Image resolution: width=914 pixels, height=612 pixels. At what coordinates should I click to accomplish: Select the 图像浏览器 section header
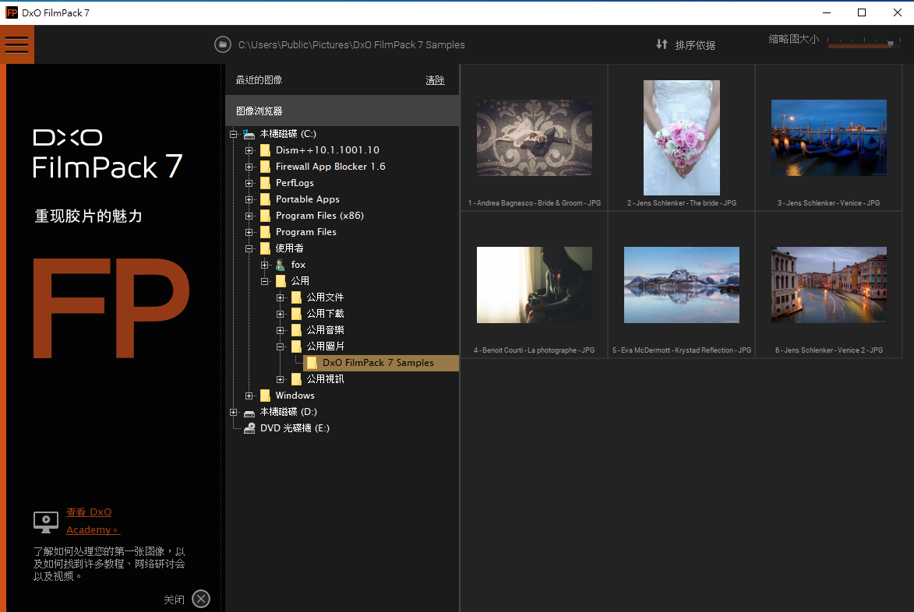coord(342,111)
